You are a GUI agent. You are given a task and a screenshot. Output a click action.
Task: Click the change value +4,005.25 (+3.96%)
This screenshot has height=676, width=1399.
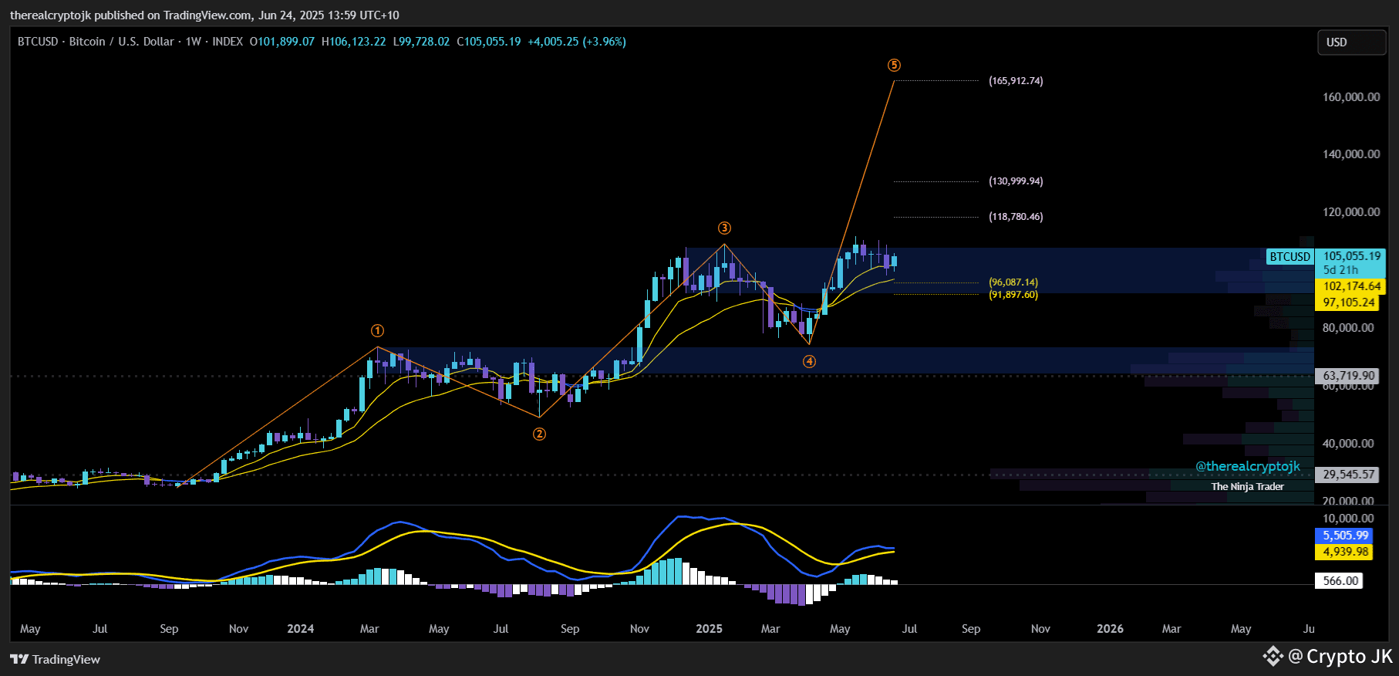(577, 42)
